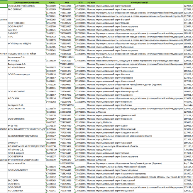Select the ФГУП ГЦСС cell
The image size is (193, 193).
pyautogui.click(x=27, y=61)
